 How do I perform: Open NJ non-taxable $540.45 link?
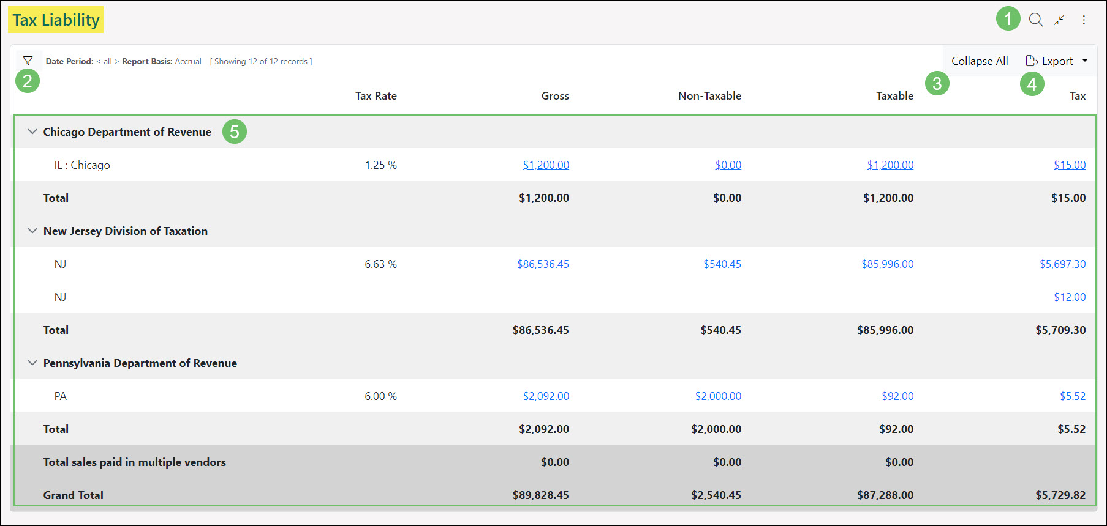[x=722, y=264]
